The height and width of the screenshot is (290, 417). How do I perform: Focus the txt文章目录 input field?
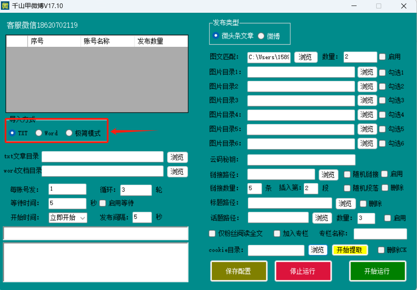[x=103, y=157]
